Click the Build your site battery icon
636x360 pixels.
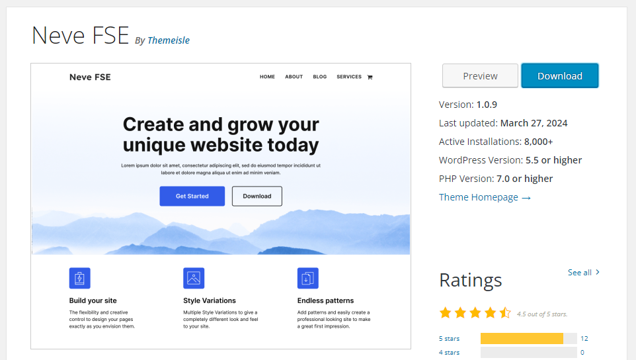[x=79, y=278]
